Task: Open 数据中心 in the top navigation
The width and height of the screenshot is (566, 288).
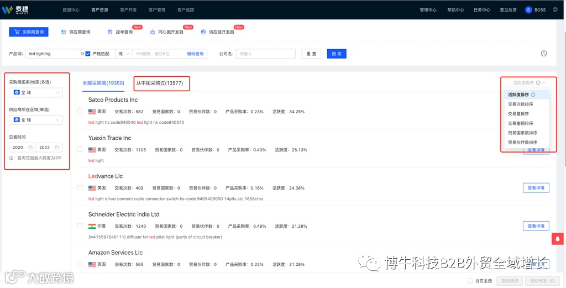Action: click(71, 10)
